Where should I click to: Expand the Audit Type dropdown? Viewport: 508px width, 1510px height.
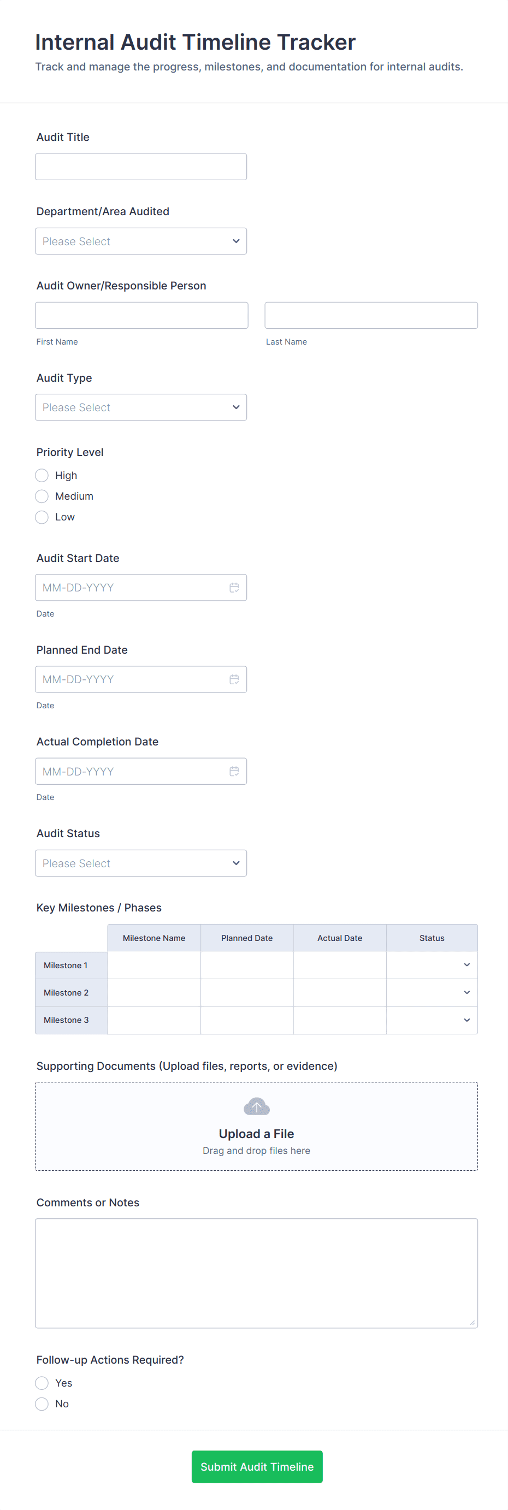[x=141, y=407]
